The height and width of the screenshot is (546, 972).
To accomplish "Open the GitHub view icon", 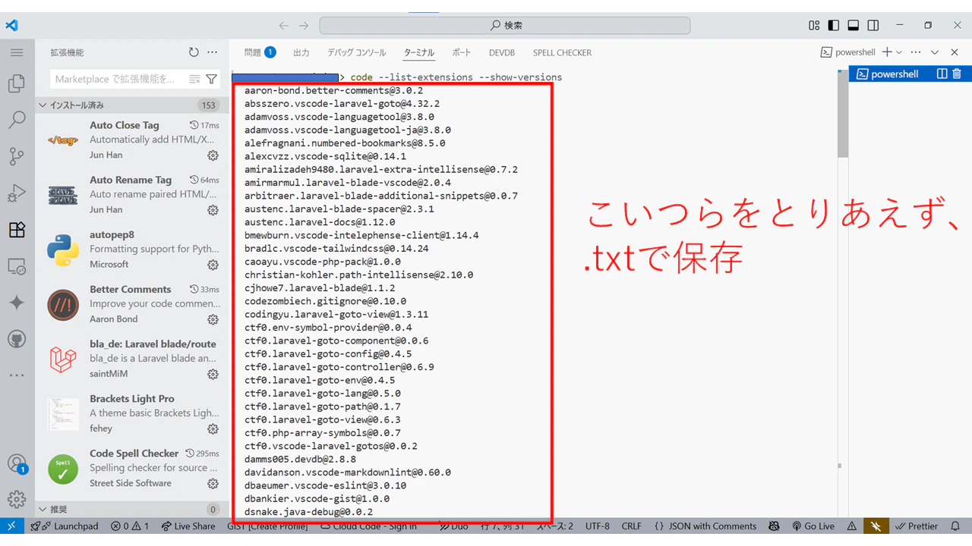I will click(x=17, y=339).
